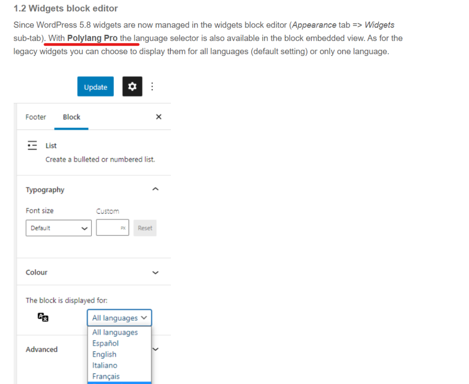Screen dimensions: 469x384
Task: Click the settings gear icon
Action: (x=132, y=87)
